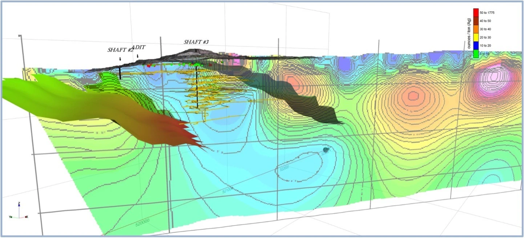
Task: Click the '522000' gridline coordinate label
Action: click(x=284, y=168)
